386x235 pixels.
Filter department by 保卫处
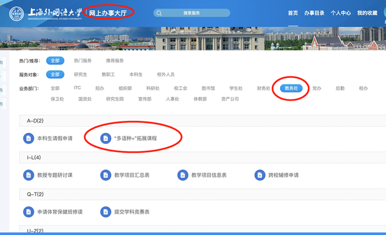(x=57, y=99)
